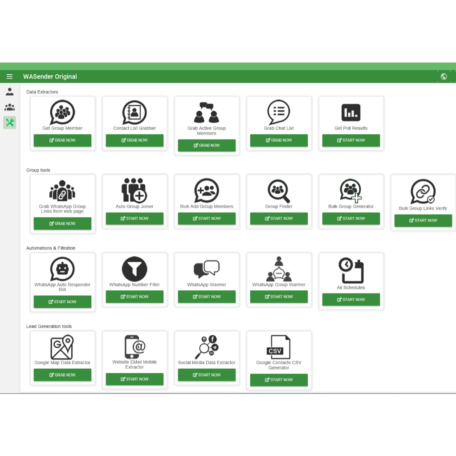
Task: Start Now under WhatsApp Auto Responder Bot
Action: point(62,302)
